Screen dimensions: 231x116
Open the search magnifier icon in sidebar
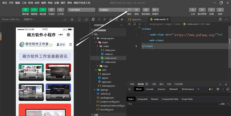click(99, 19)
